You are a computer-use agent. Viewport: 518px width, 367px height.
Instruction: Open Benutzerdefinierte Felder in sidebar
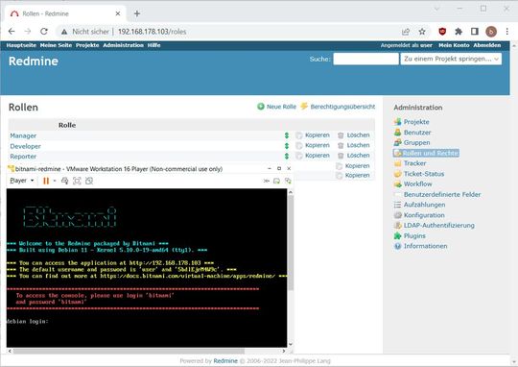442,194
